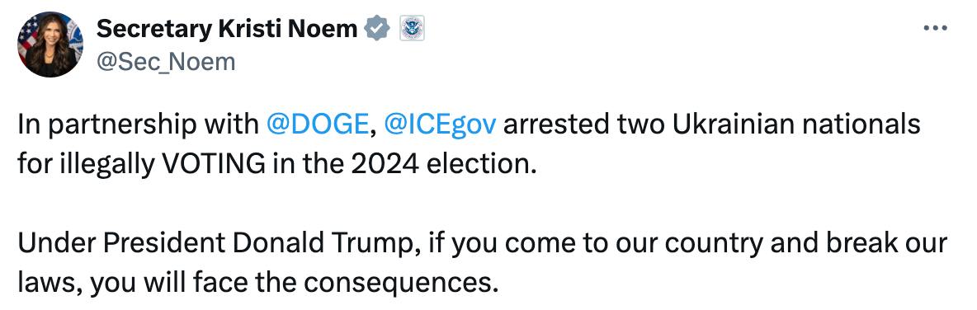Viewport: 977px width, 310px height.
Task: Open Kristi Noem's profile picture
Action: click(x=50, y=45)
